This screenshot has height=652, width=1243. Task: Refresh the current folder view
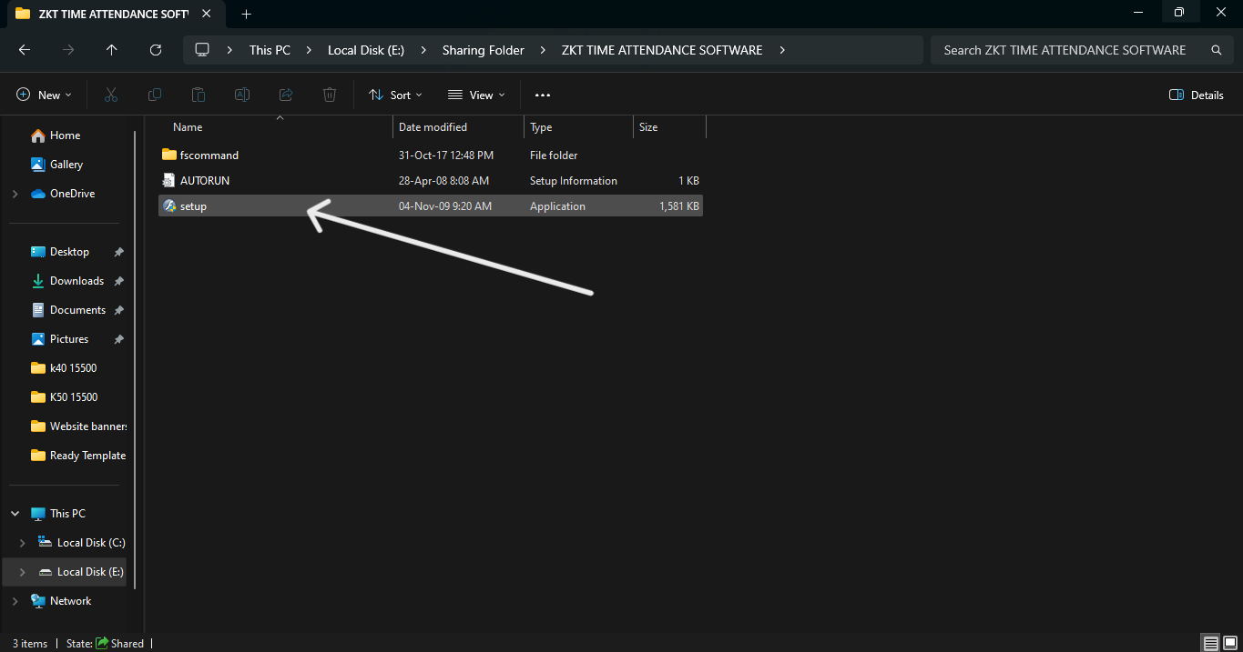tap(156, 50)
